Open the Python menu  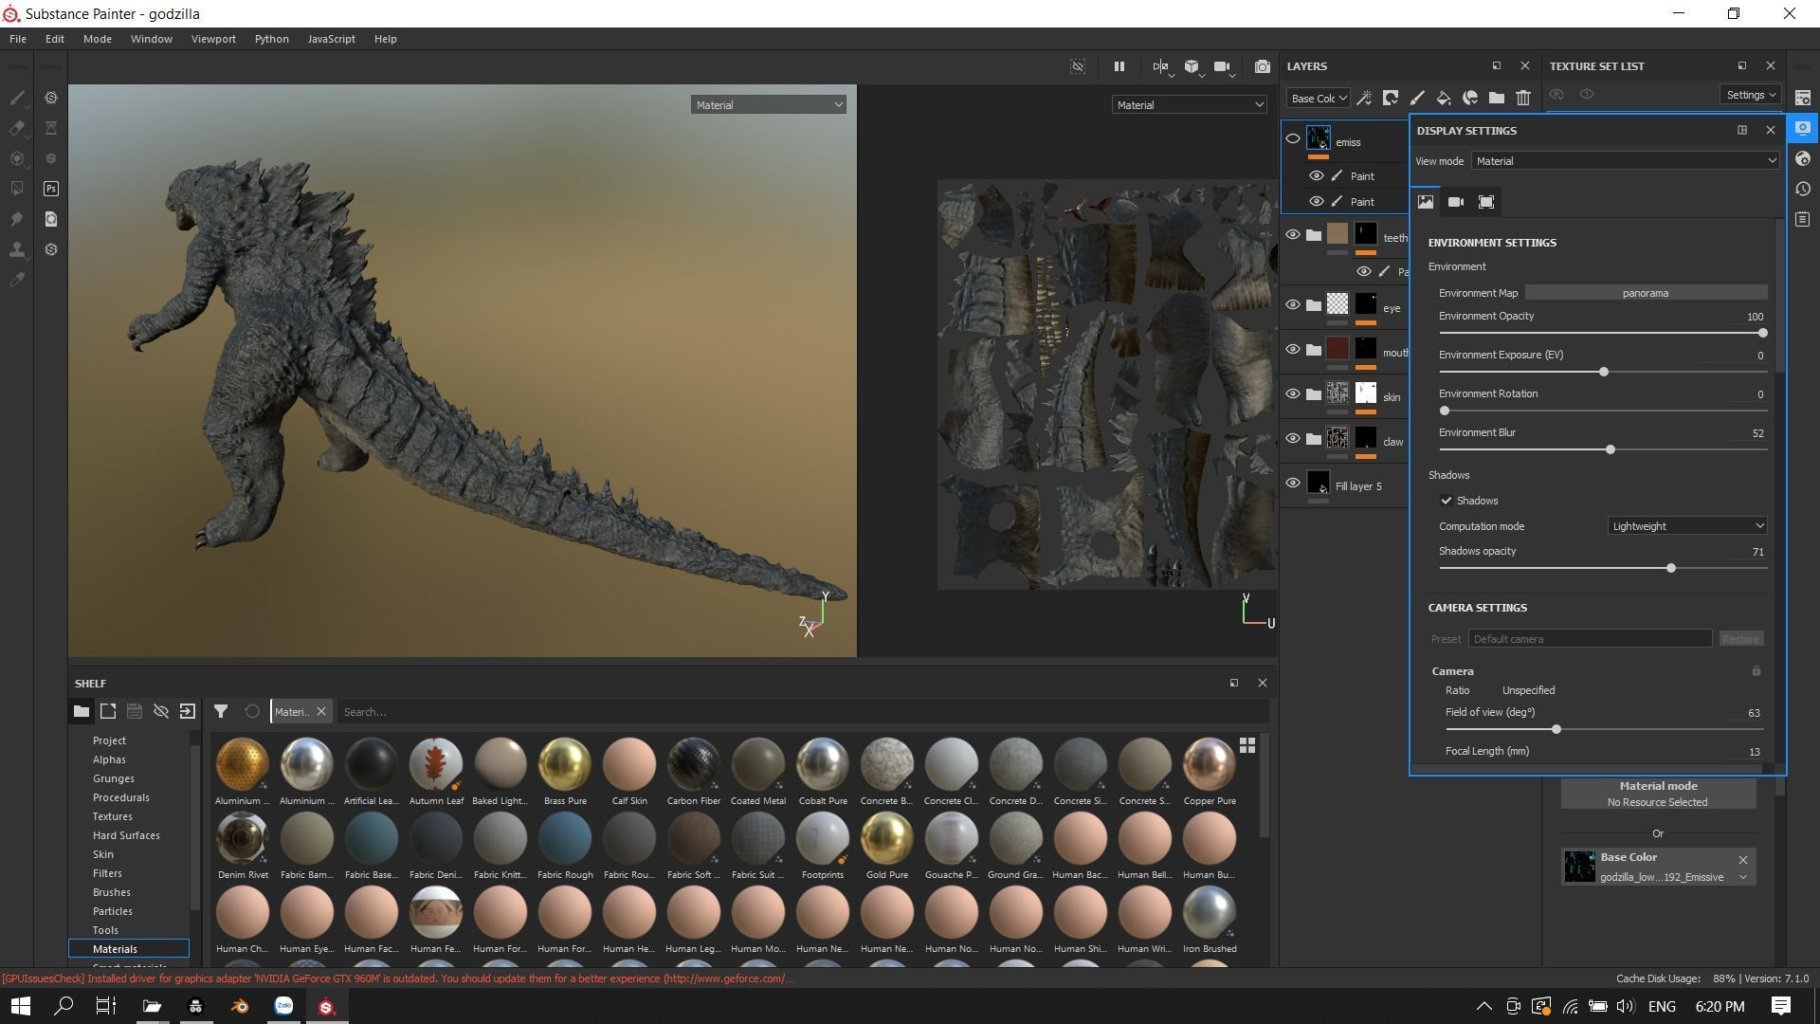coord(272,39)
